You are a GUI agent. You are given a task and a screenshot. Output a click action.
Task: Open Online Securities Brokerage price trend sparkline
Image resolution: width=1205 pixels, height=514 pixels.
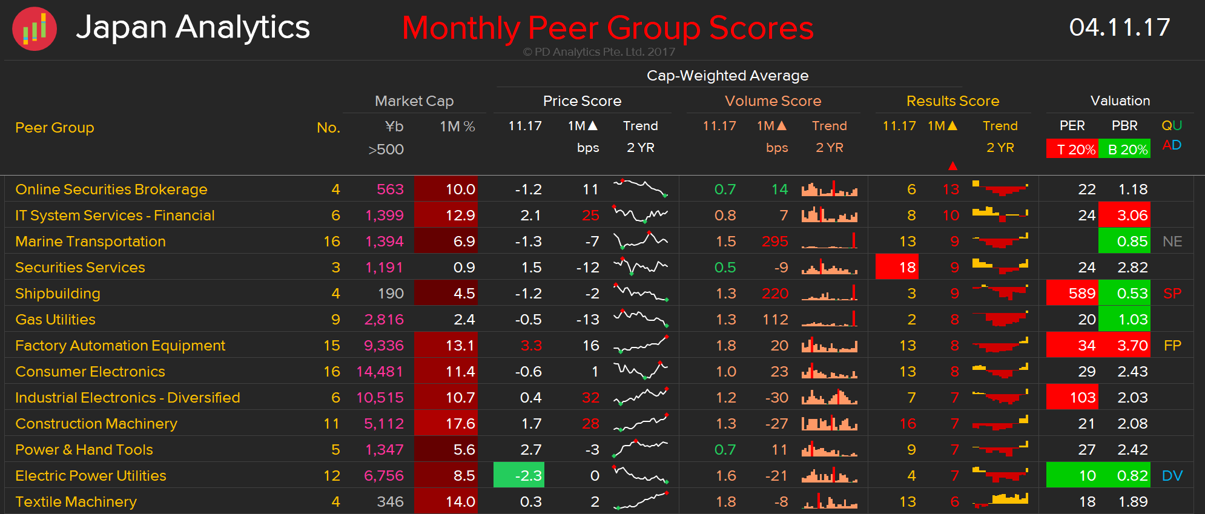(641, 189)
